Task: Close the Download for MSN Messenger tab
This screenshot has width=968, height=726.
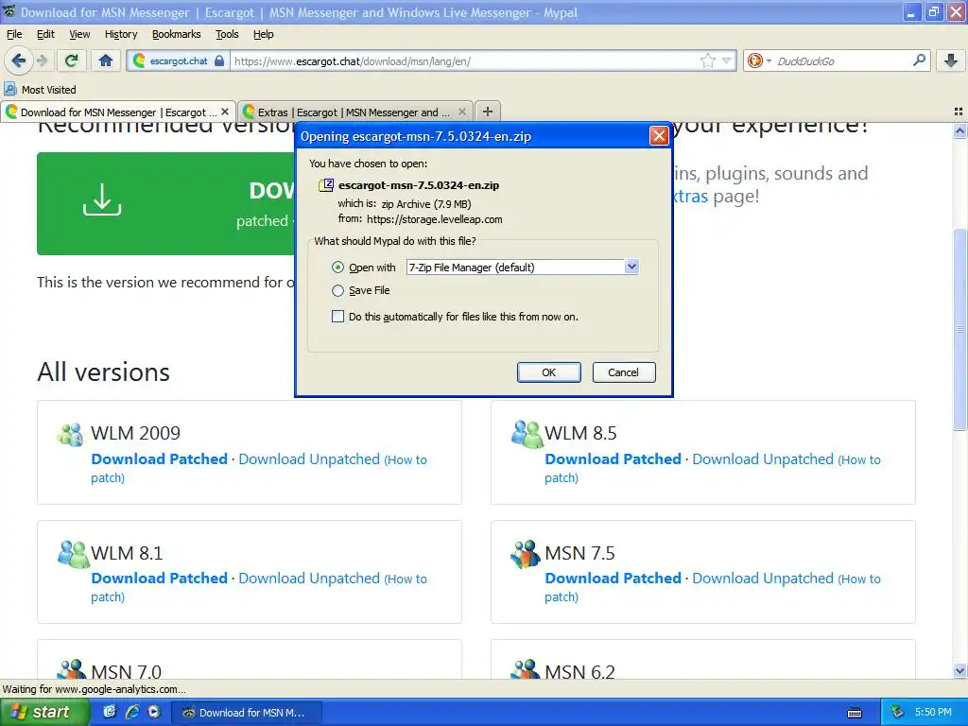Action: (x=225, y=112)
